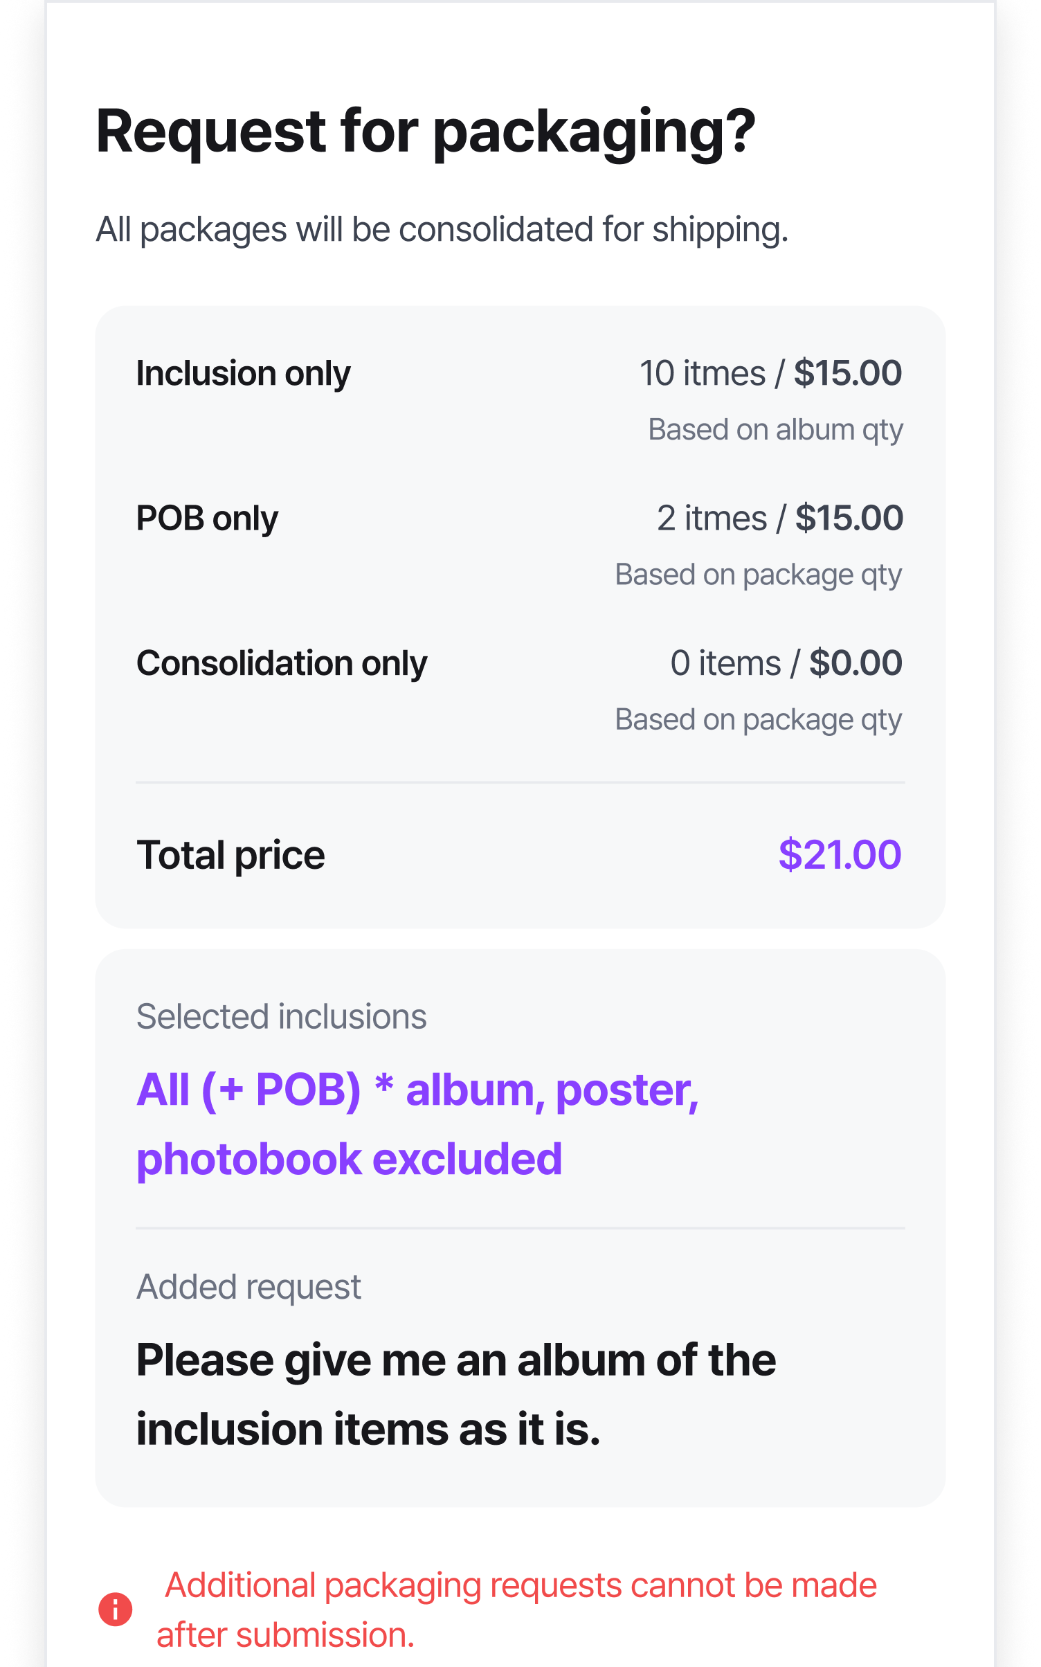Click the red info warning icon
The width and height of the screenshot is (1041, 1667).
coord(115,1609)
